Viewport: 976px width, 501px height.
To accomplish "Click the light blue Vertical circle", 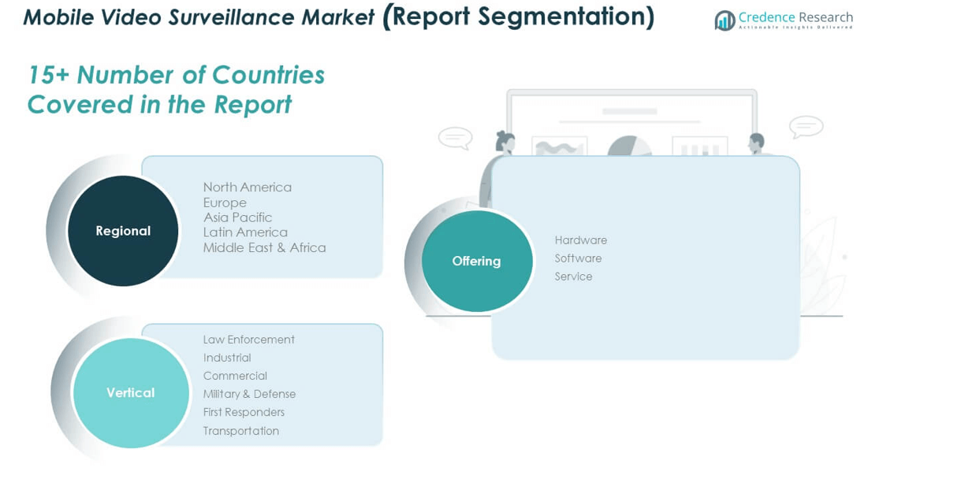I will pyautogui.click(x=131, y=392).
